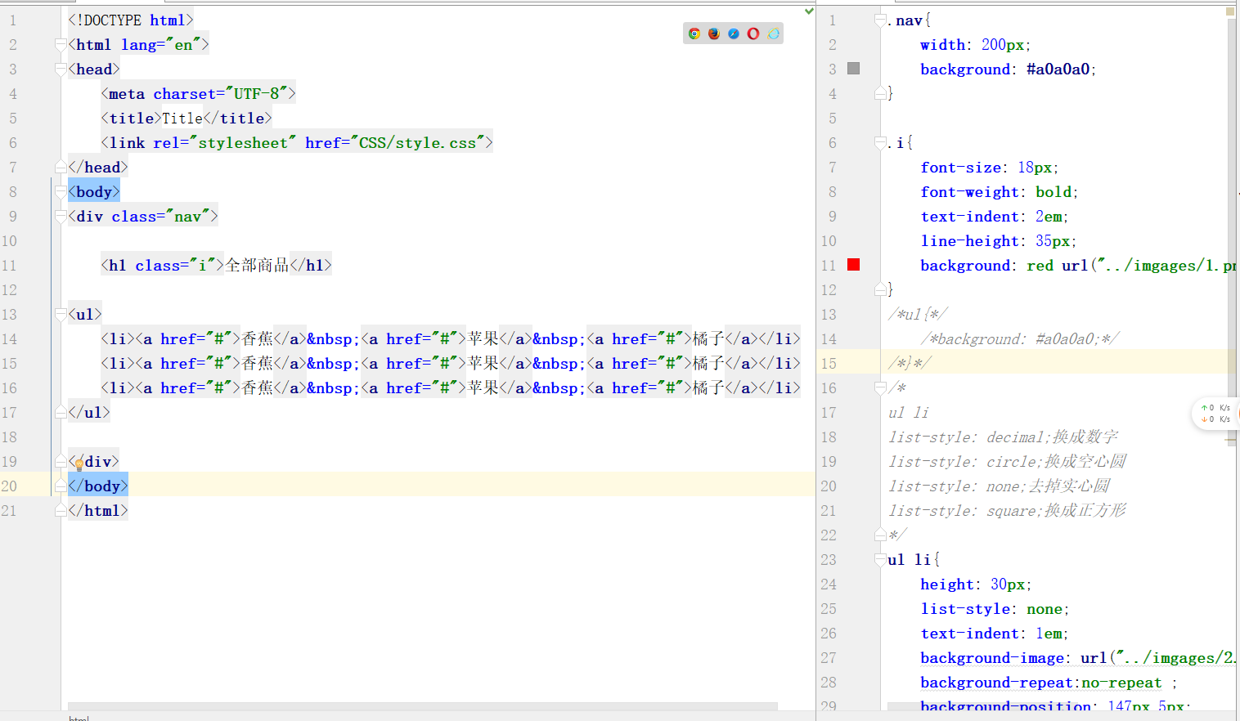Image resolution: width=1240 pixels, height=721 pixels.
Task: Click fold end marker at closing head tag
Action: click(61, 167)
